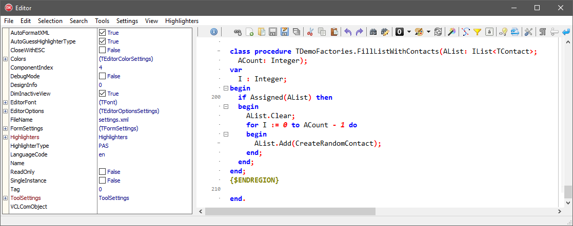Click the Save floppy disk icon
Viewport: 573px width, 226px height.
coord(273,32)
